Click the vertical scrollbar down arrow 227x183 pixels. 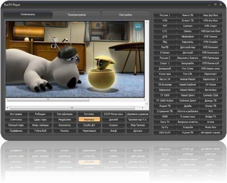pyautogui.click(x=147, y=104)
